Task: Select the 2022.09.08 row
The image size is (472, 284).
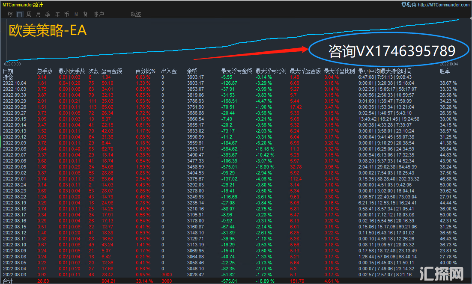Action: (15, 148)
